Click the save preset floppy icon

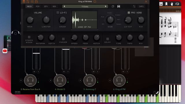point(119,6)
